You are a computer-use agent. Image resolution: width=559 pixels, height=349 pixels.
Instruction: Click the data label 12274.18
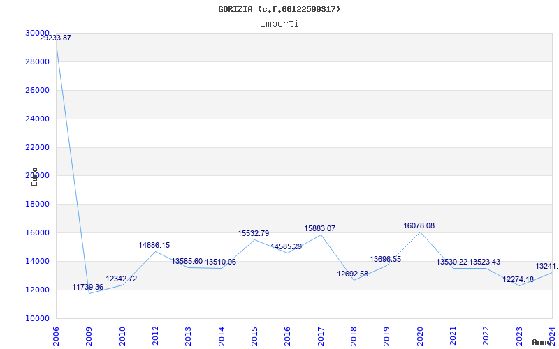pos(518,280)
